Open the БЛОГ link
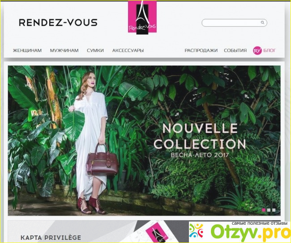 click(270, 50)
